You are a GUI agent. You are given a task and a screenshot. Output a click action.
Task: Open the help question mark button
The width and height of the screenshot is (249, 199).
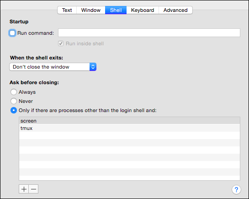click(236, 189)
